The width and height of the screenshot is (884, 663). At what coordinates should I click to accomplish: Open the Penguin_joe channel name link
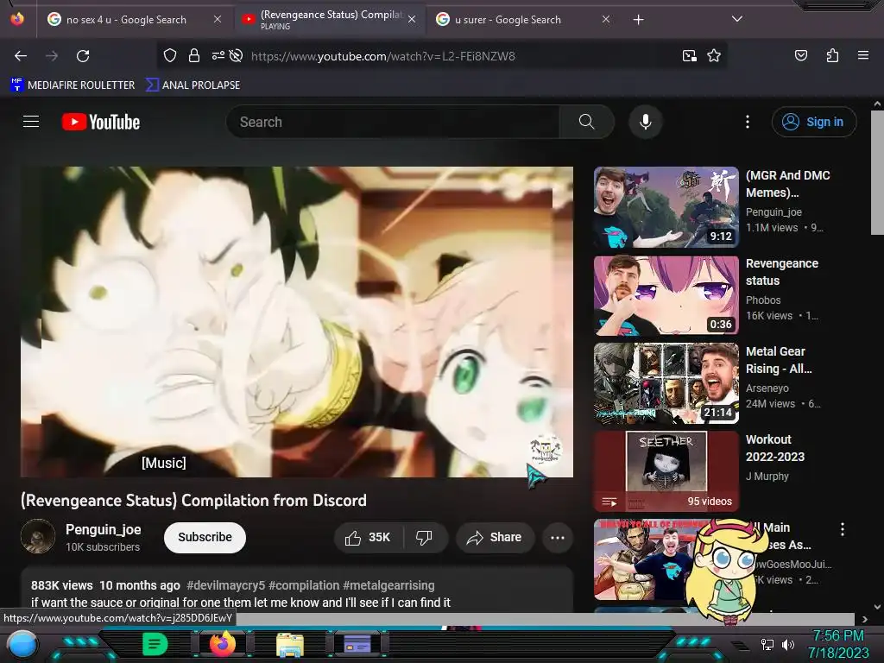(104, 529)
